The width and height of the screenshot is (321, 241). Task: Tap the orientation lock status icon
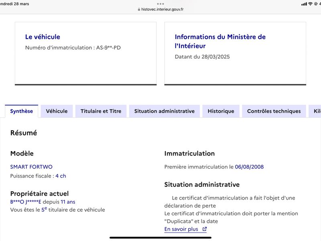click(x=316, y=4)
